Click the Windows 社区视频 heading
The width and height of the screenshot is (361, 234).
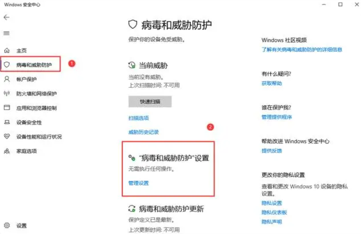(x=284, y=40)
